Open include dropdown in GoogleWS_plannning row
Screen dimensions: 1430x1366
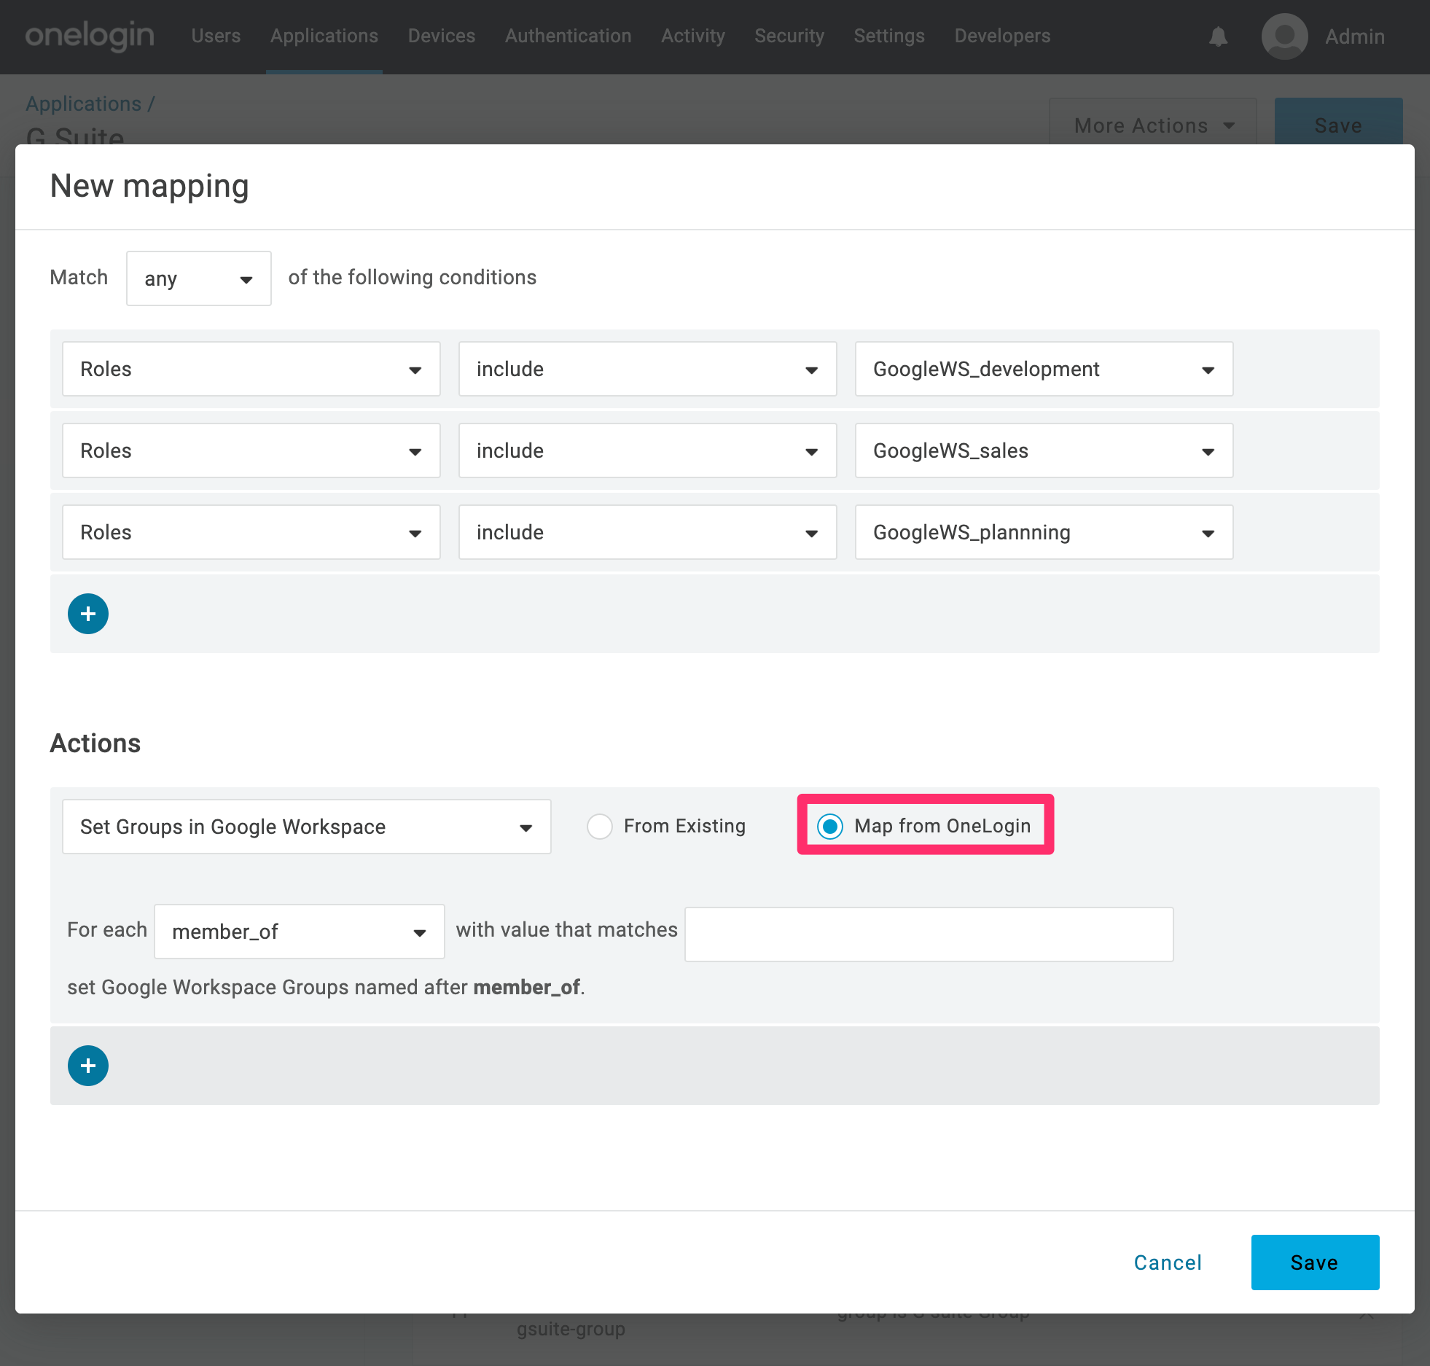pyautogui.click(x=648, y=532)
